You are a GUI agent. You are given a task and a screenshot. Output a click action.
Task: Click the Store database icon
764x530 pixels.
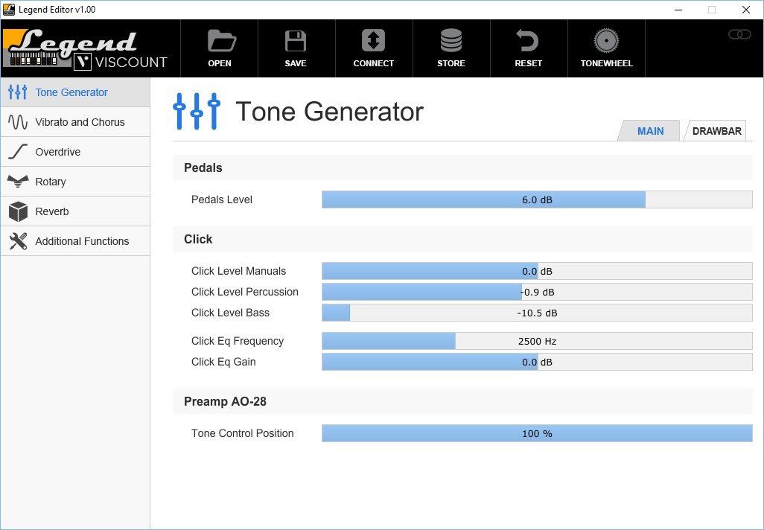coord(451,40)
